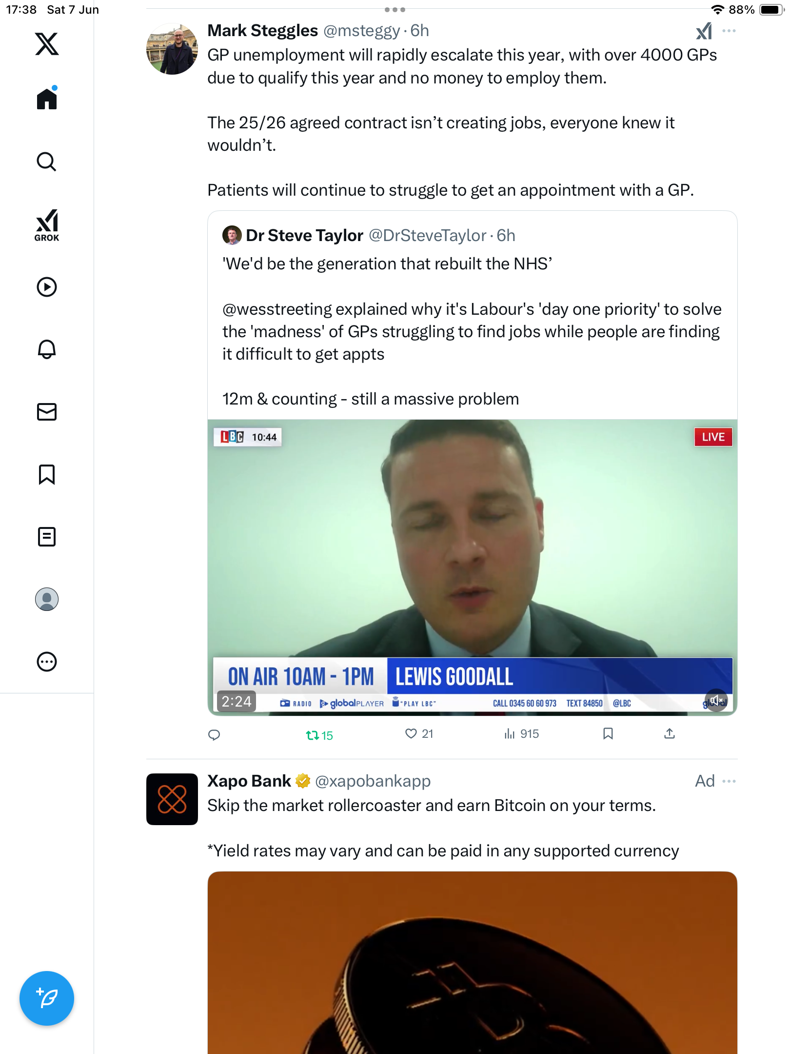The width and height of the screenshot is (790, 1054).
Task: Play the LBC Wes Streeting video
Action: point(472,567)
